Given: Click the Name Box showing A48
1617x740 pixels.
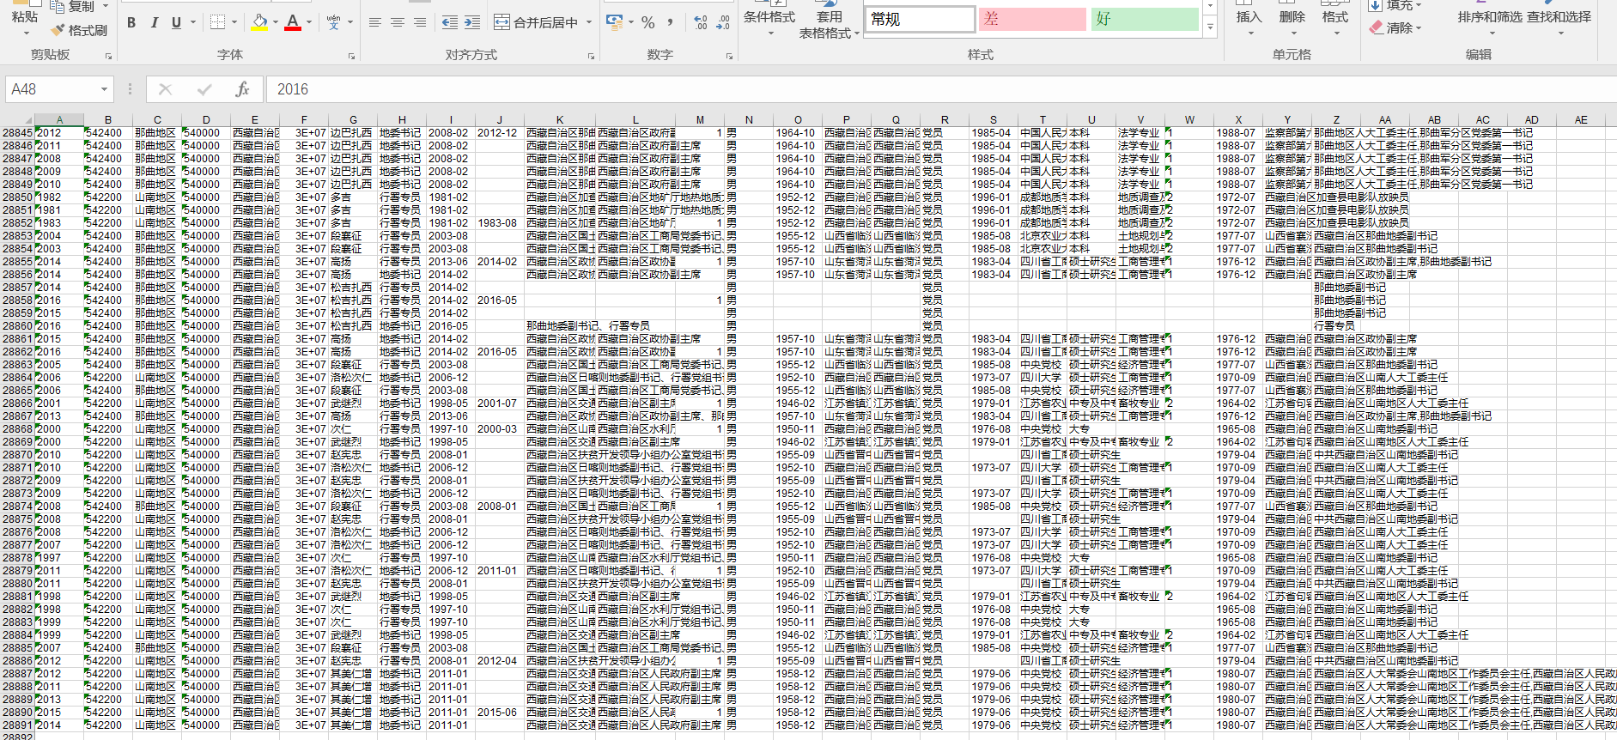Looking at the screenshot, I should (x=52, y=89).
